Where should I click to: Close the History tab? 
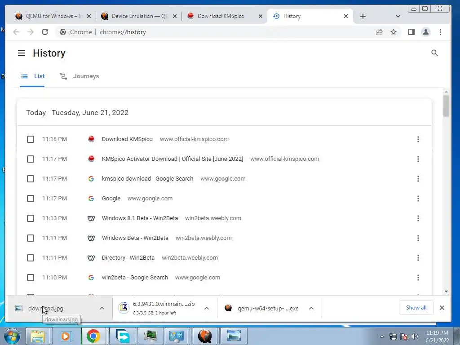click(346, 16)
